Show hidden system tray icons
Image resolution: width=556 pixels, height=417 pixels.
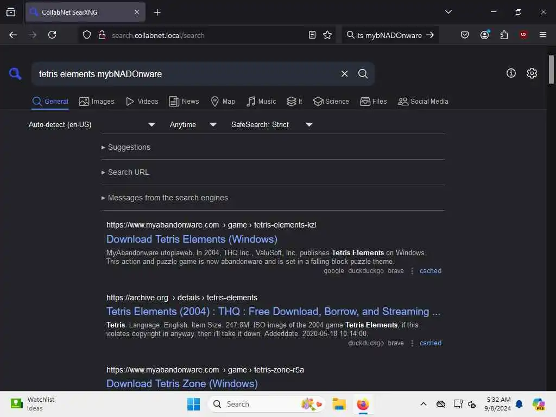(x=424, y=404)
